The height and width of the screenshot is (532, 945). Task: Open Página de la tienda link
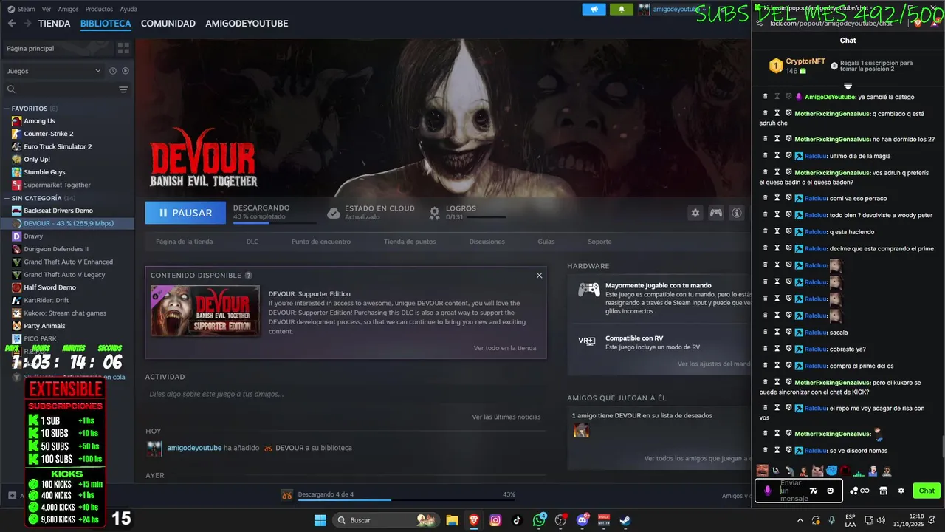(x=184, y=242)
